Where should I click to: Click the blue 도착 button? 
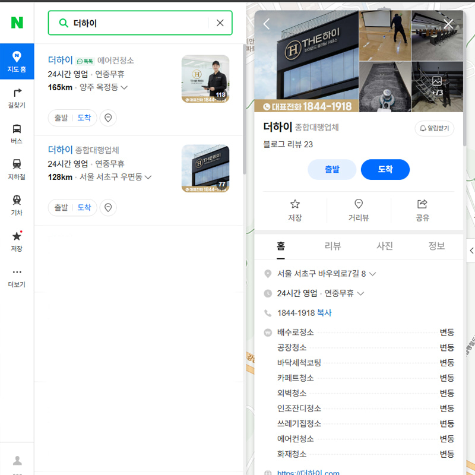385,169
